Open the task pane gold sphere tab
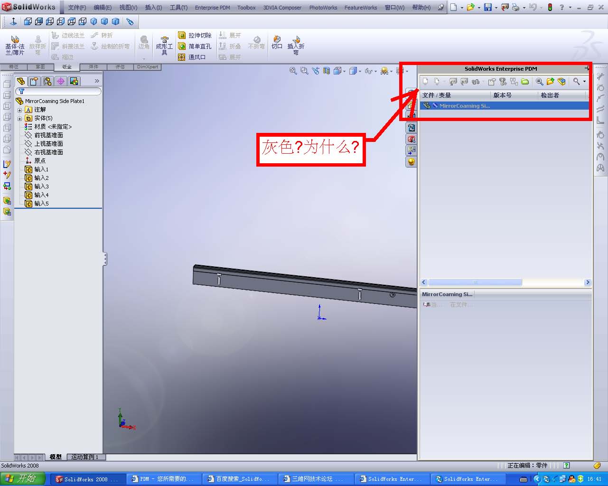Image resolution: width=608 pixels, height=486 pixels. tap(411, 162)
